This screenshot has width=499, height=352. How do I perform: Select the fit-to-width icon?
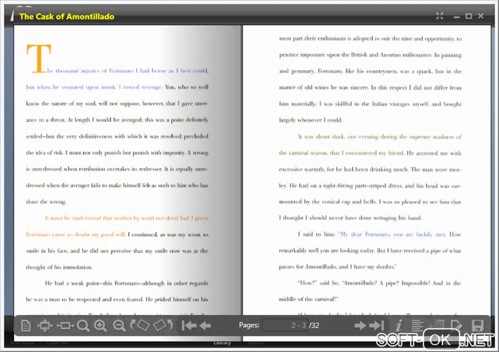tap(65, 326)
